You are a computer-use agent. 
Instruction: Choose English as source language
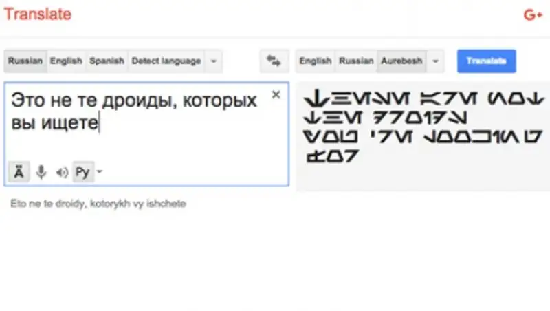click(x=66, y=61)
